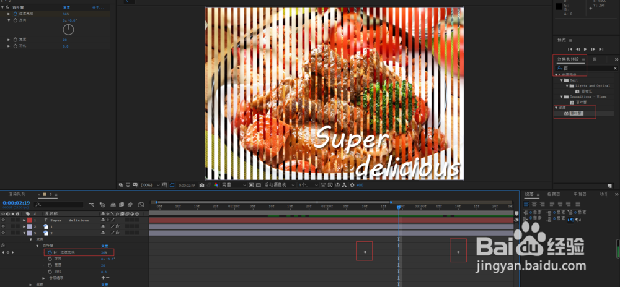This screenshot has width=620, height=287.
Task: Hide layer 2 named 1
Action: point(3,226)
